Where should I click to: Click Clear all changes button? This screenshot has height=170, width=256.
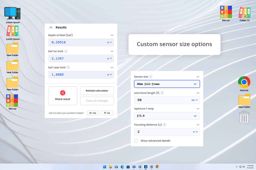point(97,101)
